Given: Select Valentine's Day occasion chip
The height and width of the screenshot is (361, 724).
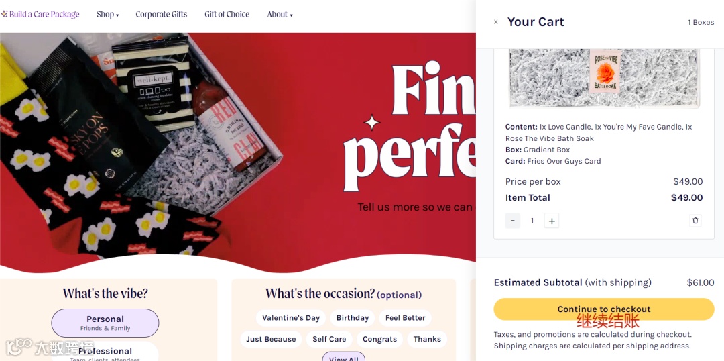Looking at the screenshot, I should [291, 318].
